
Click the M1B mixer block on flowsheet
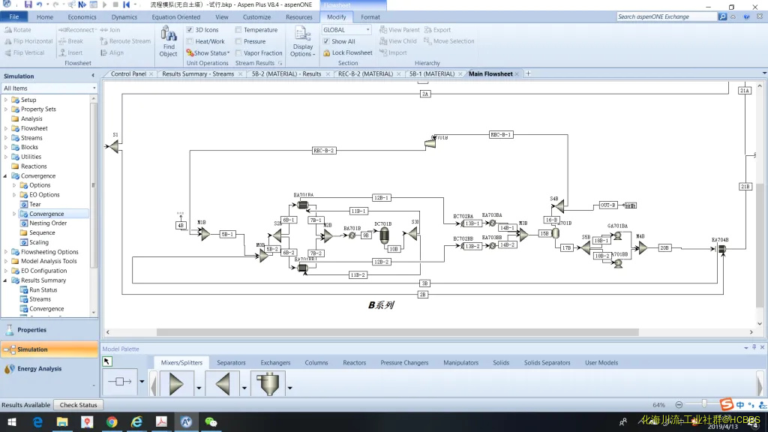[x=204, y=234]
